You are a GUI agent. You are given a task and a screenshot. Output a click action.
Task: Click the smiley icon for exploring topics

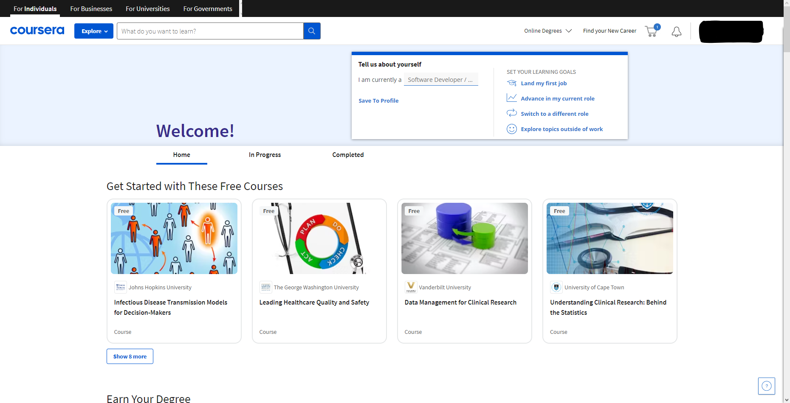tap(512, 129)
